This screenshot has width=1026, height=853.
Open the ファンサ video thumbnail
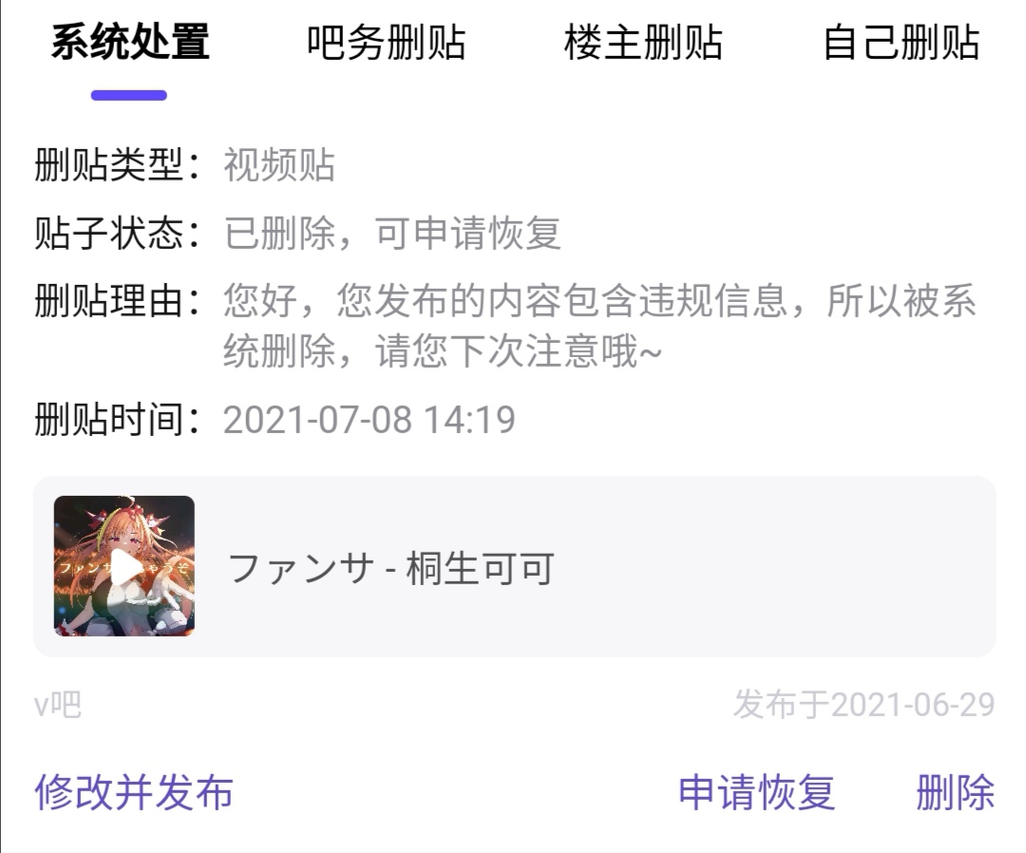[x=124, y=566]
